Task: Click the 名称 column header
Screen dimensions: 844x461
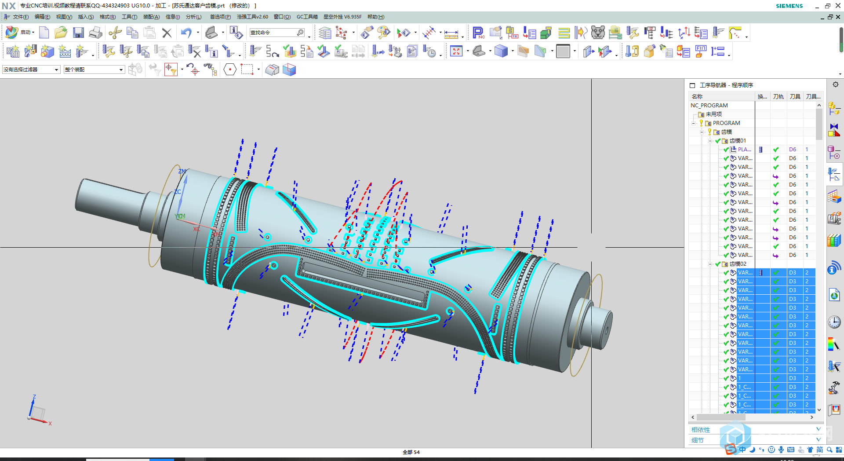Action: [722, 96]
